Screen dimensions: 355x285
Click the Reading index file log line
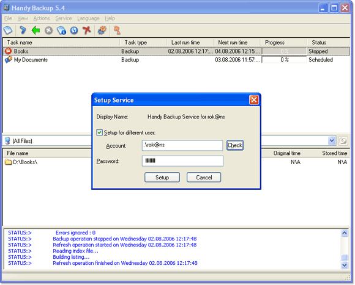76,251
